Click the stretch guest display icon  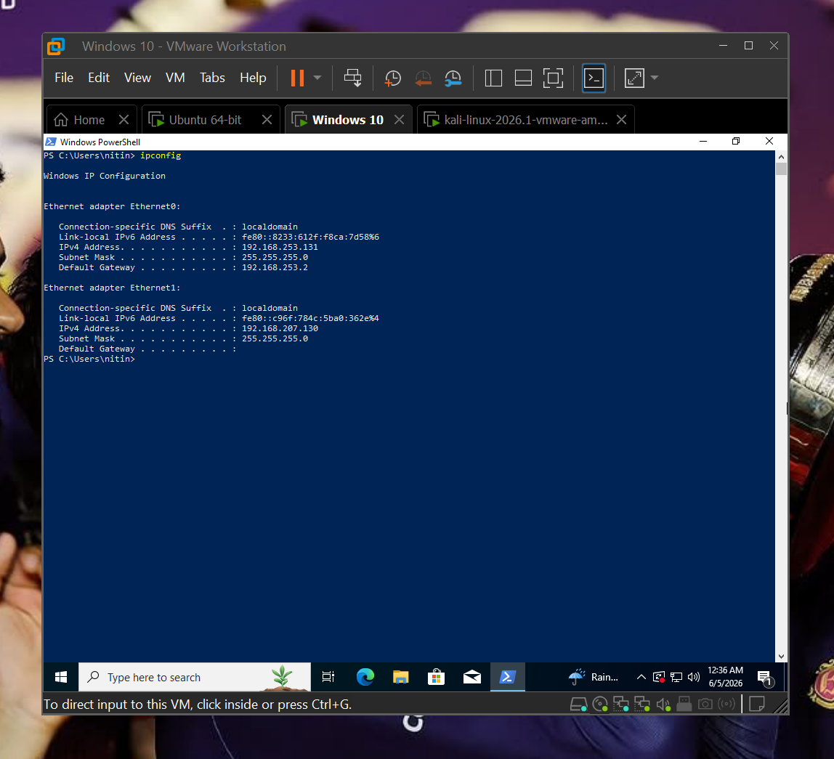(x=634, y=78)
